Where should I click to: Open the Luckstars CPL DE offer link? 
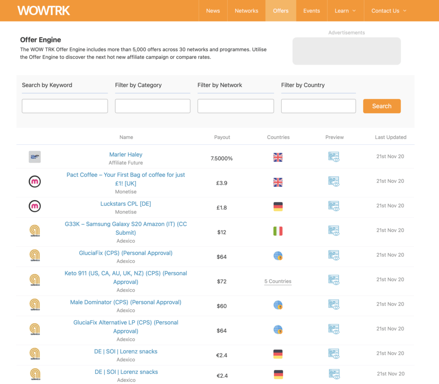click(x=126, y=204)
